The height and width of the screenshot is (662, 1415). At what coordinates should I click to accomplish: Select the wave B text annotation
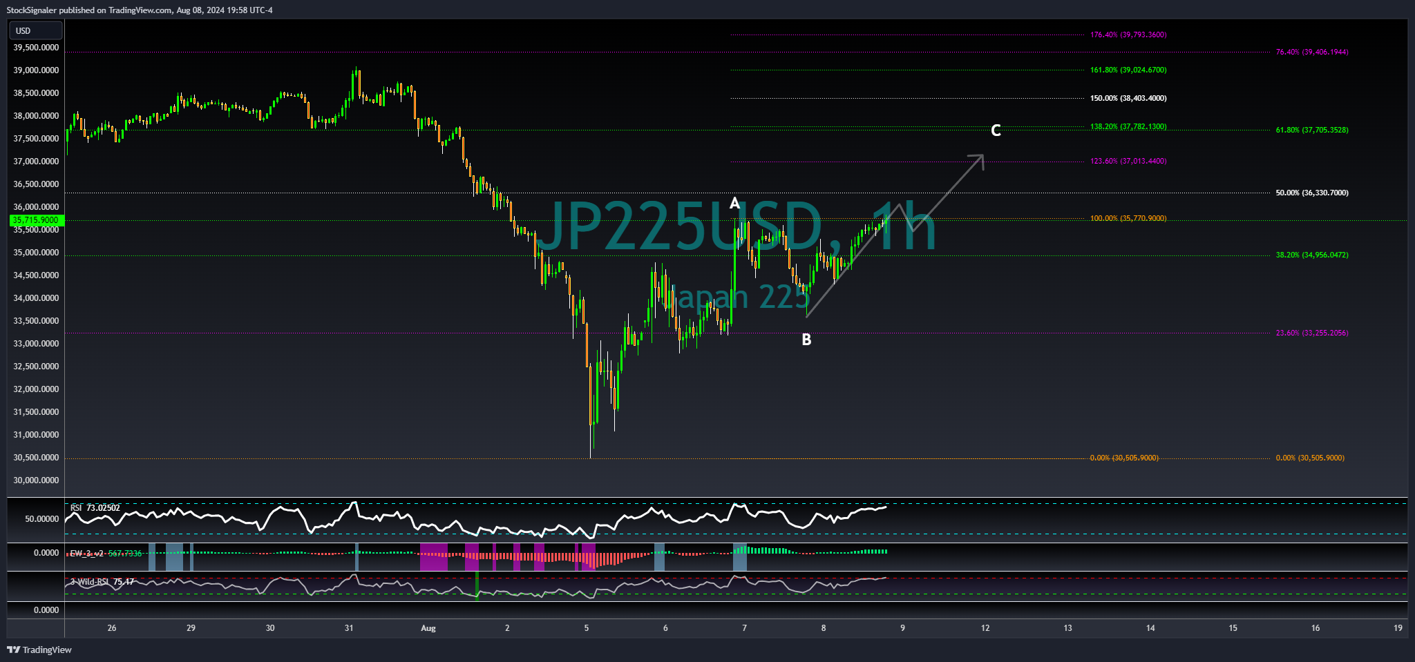click(806, 340)
